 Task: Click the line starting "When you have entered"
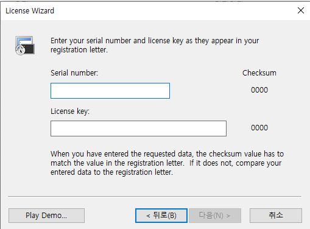pos(167,154)
